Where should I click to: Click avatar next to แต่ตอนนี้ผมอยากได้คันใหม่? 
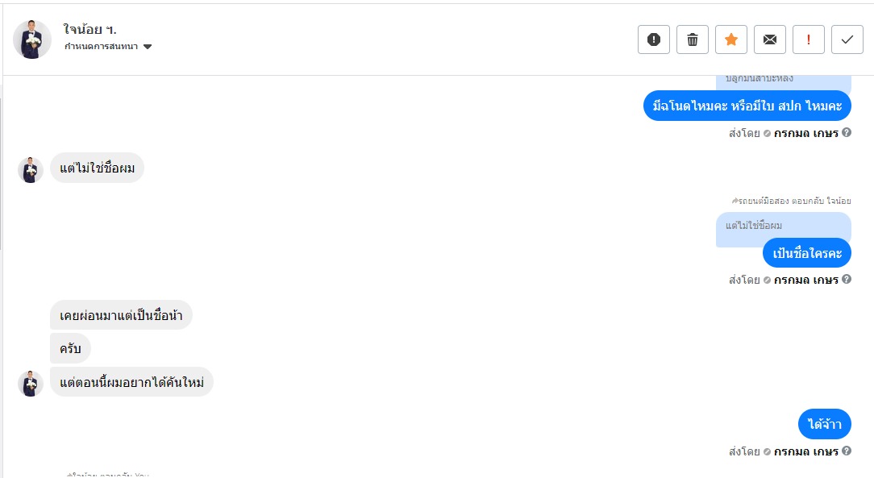(x=31, y=383)
